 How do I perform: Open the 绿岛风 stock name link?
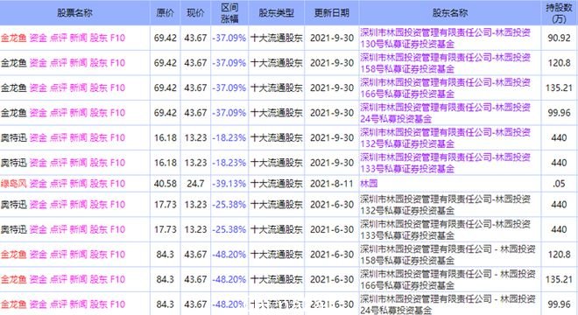14,184
